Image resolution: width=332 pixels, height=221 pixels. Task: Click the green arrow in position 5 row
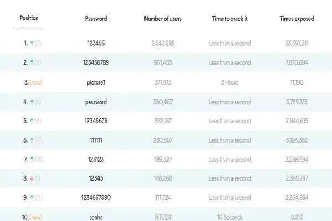[x=31, y=122]
